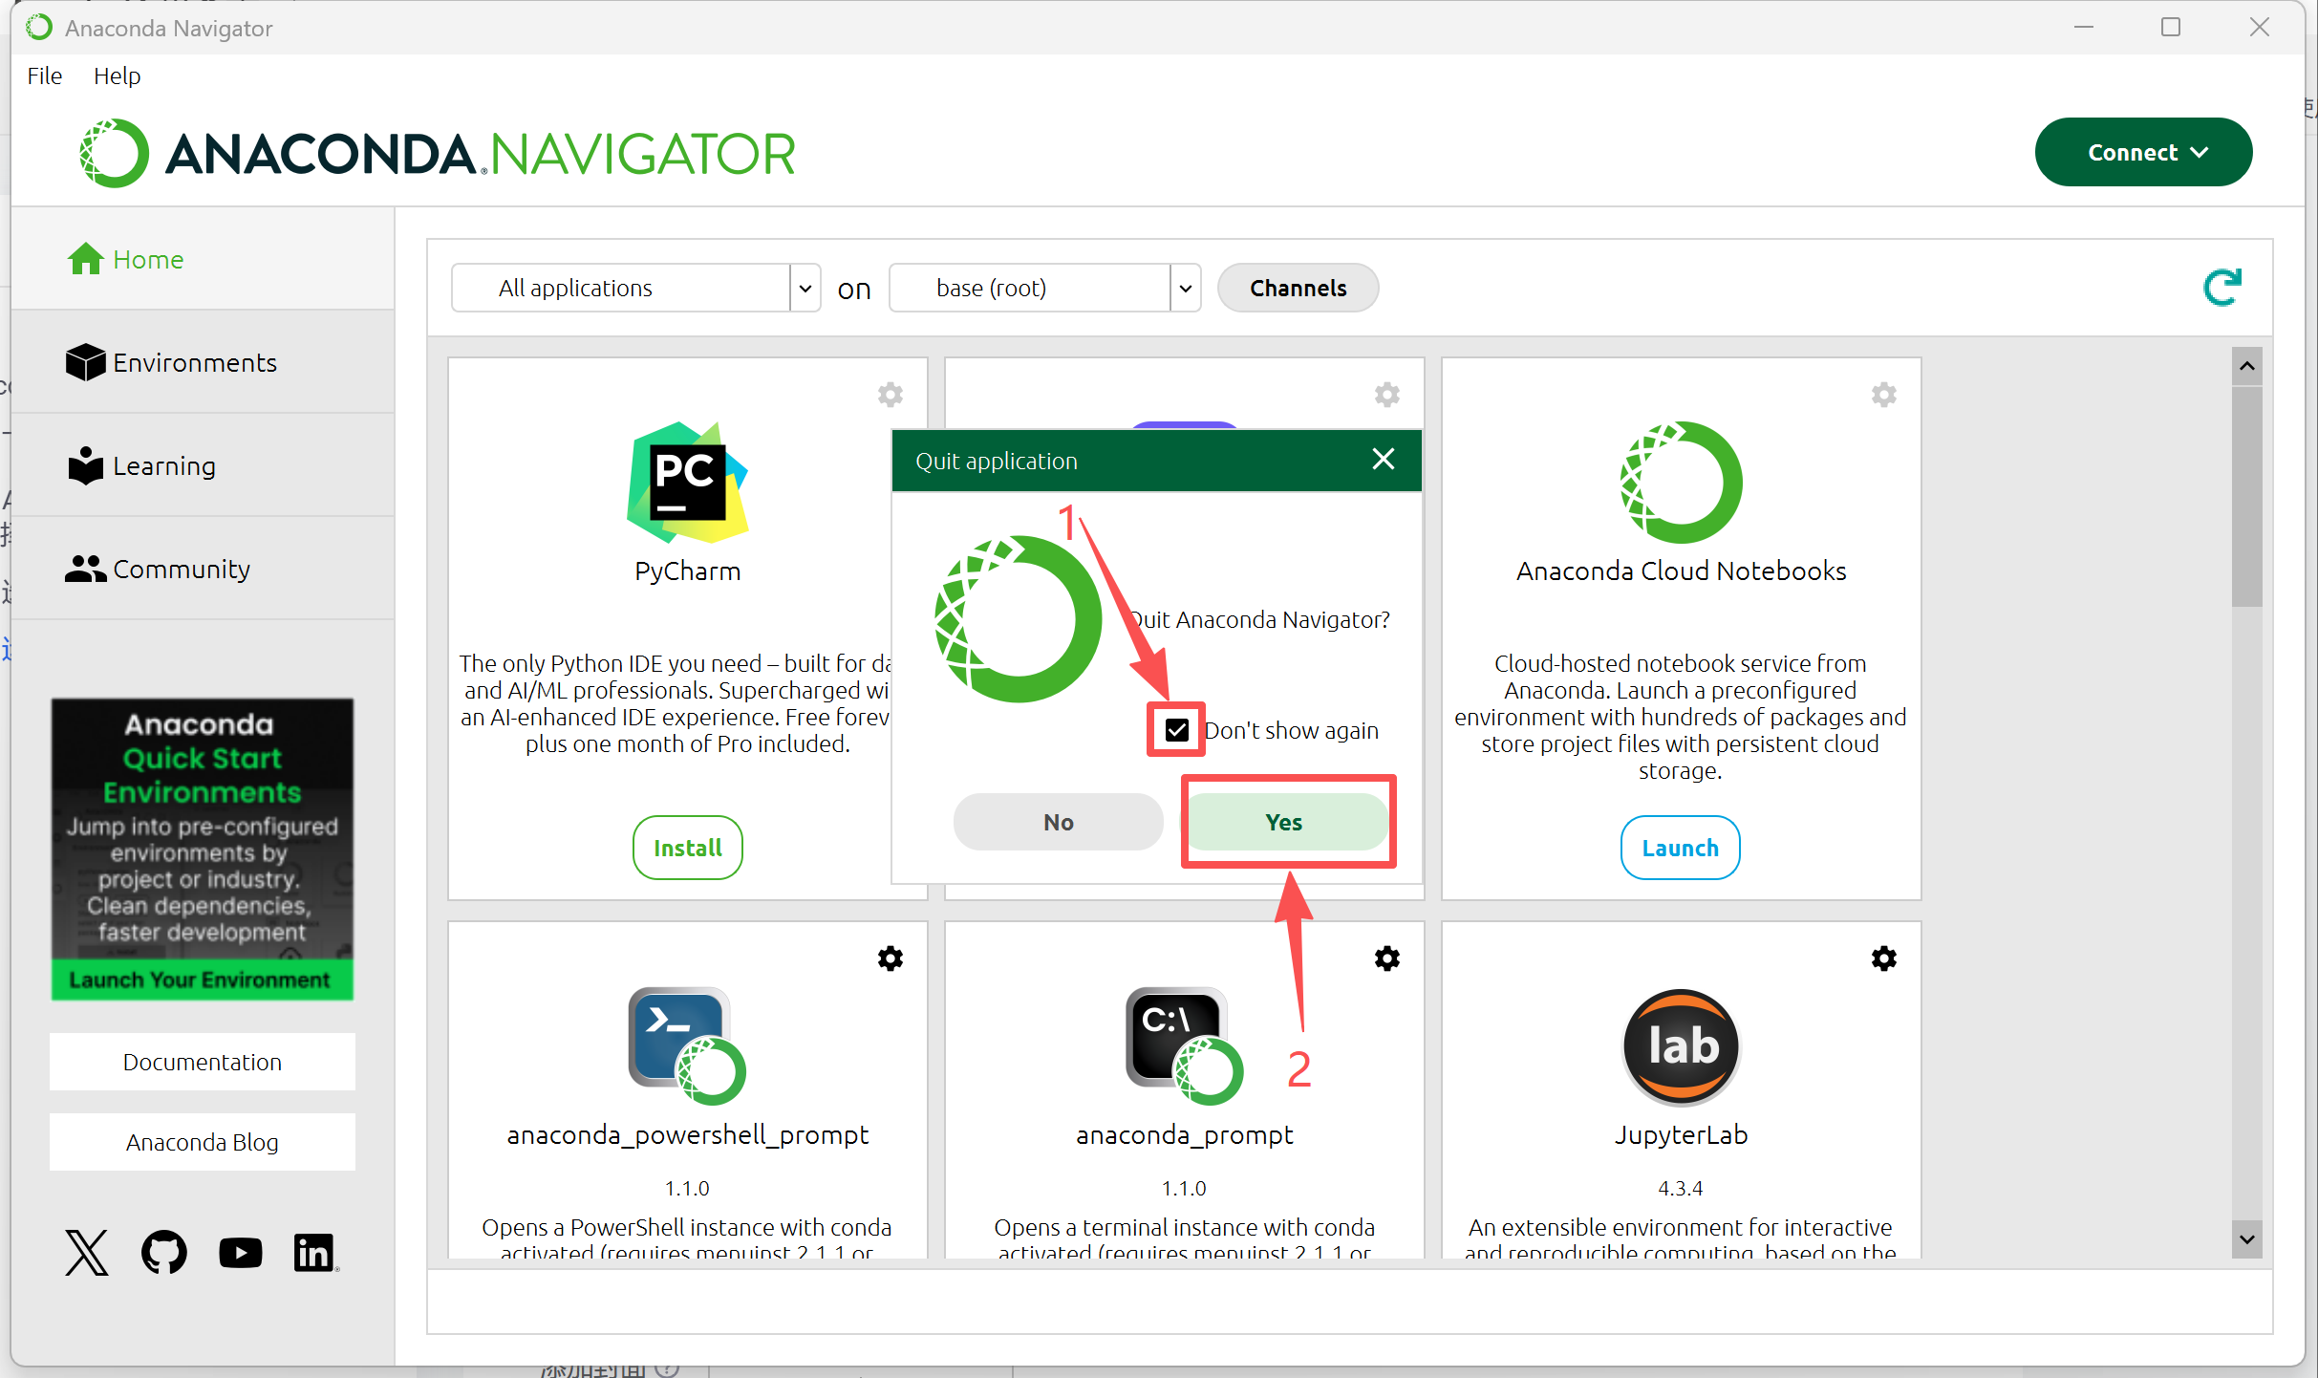The height and width of the screenshot is (1378, 2318).
Task: Click the applications list scrollbar thumb
Action: click(2246, 496)
